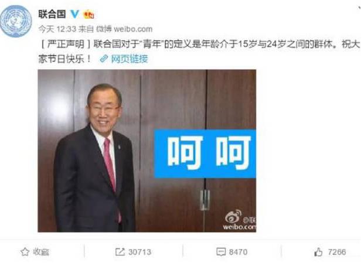364x273 pixels.
Task: Like the post with thumbs-up icon
Action: [318, 252]
